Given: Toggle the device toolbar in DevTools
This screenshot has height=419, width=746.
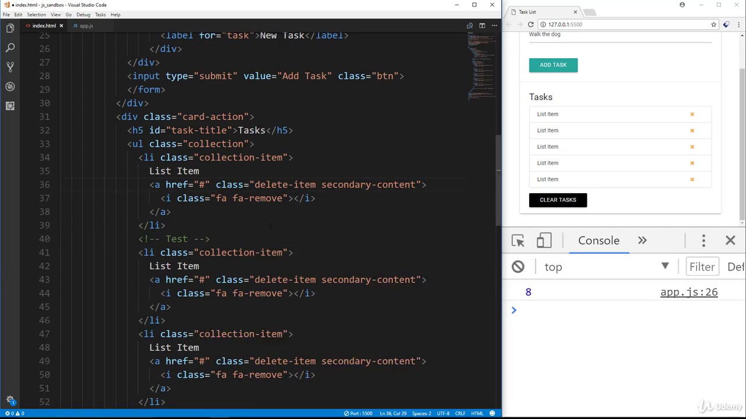Looking at the screenshot, I should (x=544, y=240).
